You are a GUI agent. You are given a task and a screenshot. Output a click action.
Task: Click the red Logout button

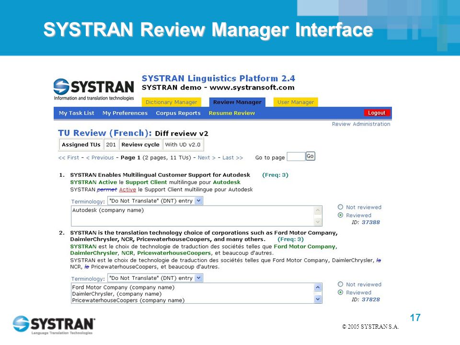point(377,113)
